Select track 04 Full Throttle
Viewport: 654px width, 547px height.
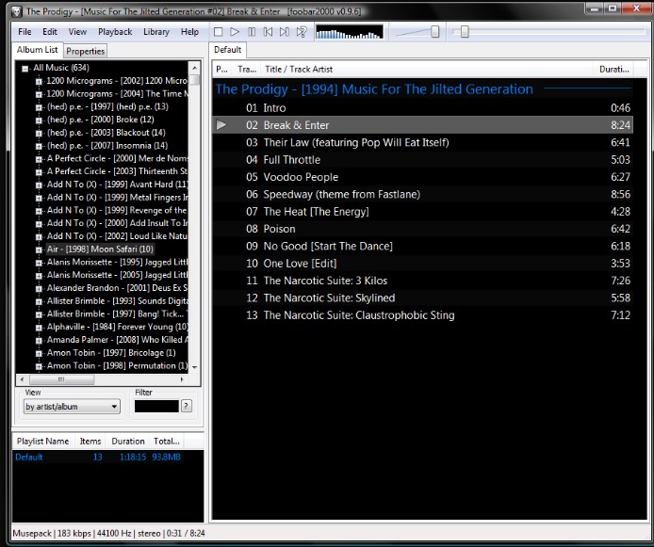[x=422, y=159]
